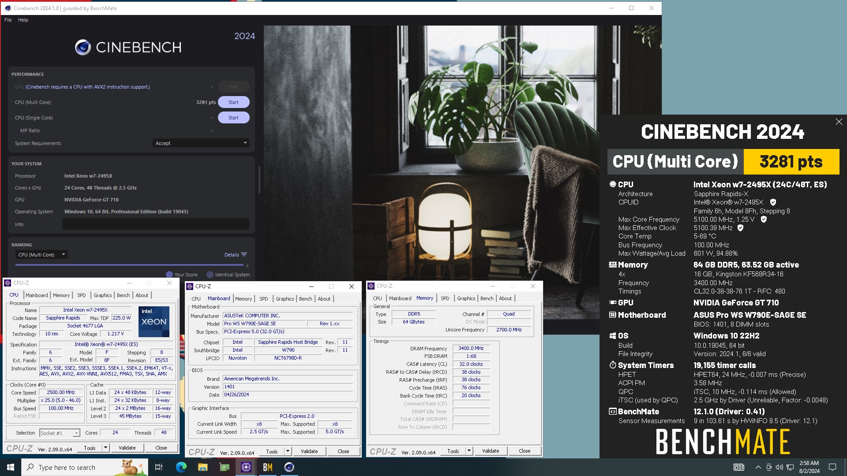Image resolution: width=847 pixels, height=476 pixels.
Task: Click the Intel Xeon logo badge in CPU-Z
Action: [x=154, y=322]
